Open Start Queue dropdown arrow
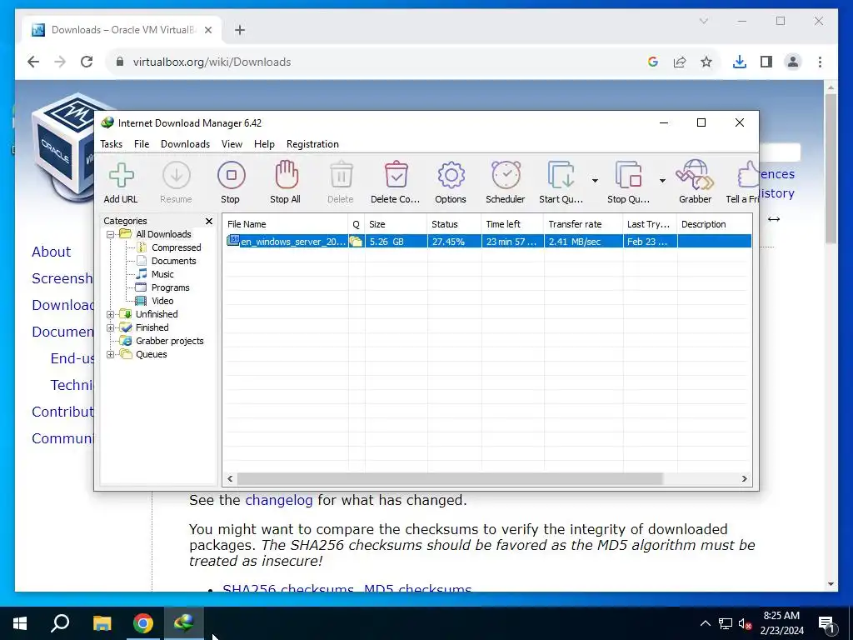 595,181
